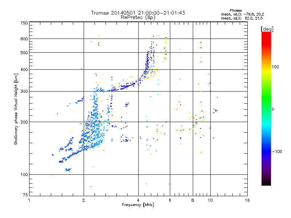291x218 pixels.
Task: Click the '1' x-axis tick label
Action: tap(29, 200)
